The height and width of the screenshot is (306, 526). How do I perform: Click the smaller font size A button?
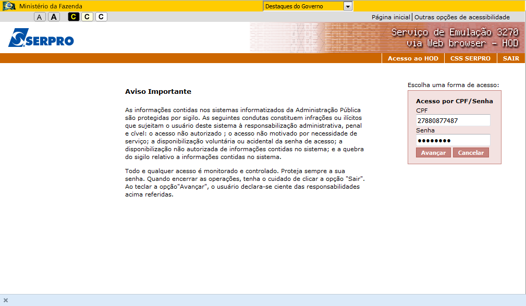[40, 17]
